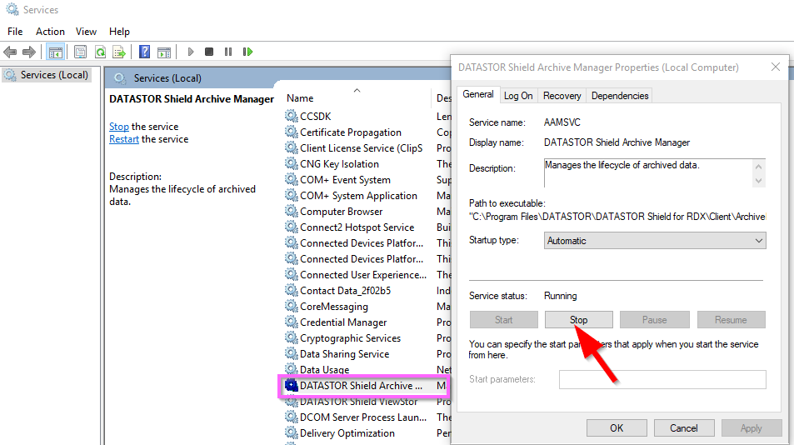Click the Stop button in Properties dialog
Image resolution: width=794 pixels, height=445 pixels.
(578, 320)
